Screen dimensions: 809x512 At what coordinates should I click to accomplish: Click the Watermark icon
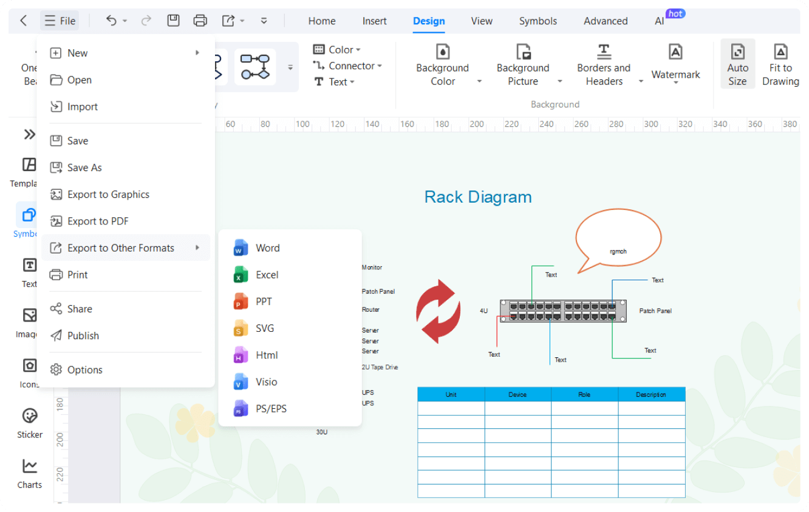(675, 52)
